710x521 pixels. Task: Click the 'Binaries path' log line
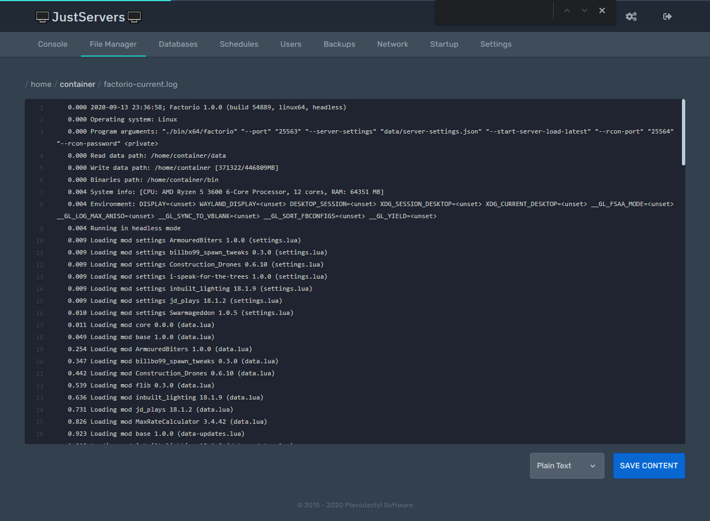click(x=143, y=180)
